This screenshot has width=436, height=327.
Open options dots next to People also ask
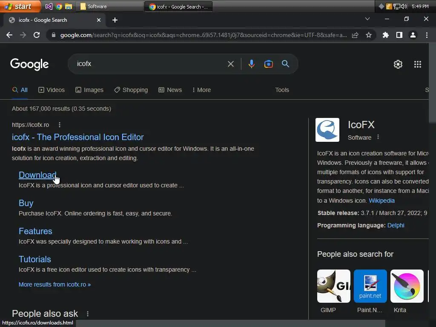click(88, 314)
